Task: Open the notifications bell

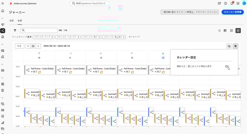Action: pos(232,3)
